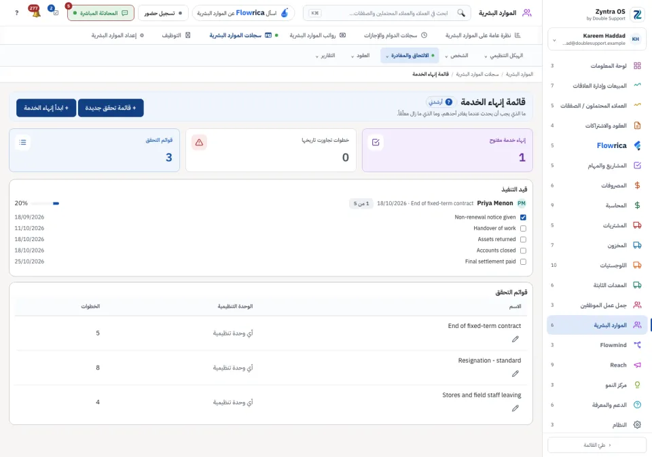Screen dimensions: 652x457
Task: Click the help question mark in top bar
Action: point(16,13)
